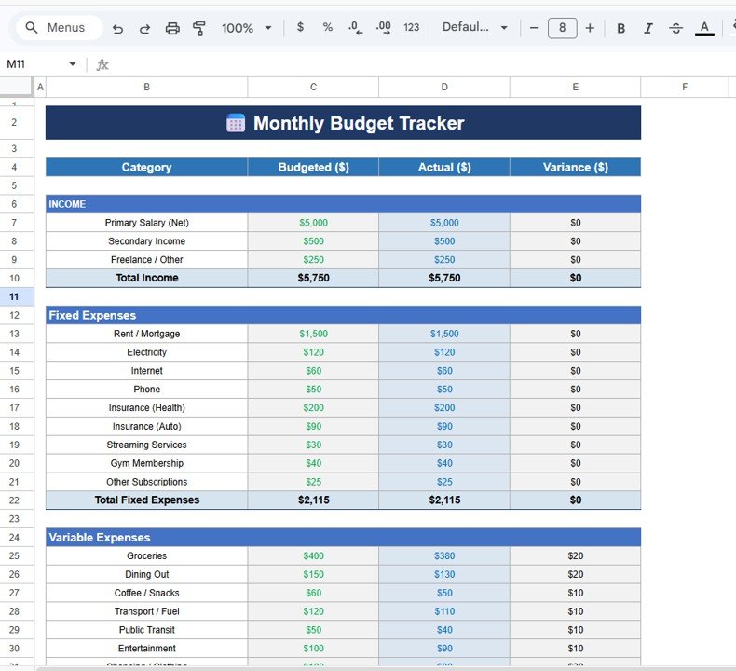736x671 pixels.
Task: Select the corner select-all box
Action: pyautogui.click(x=17, y=87)
